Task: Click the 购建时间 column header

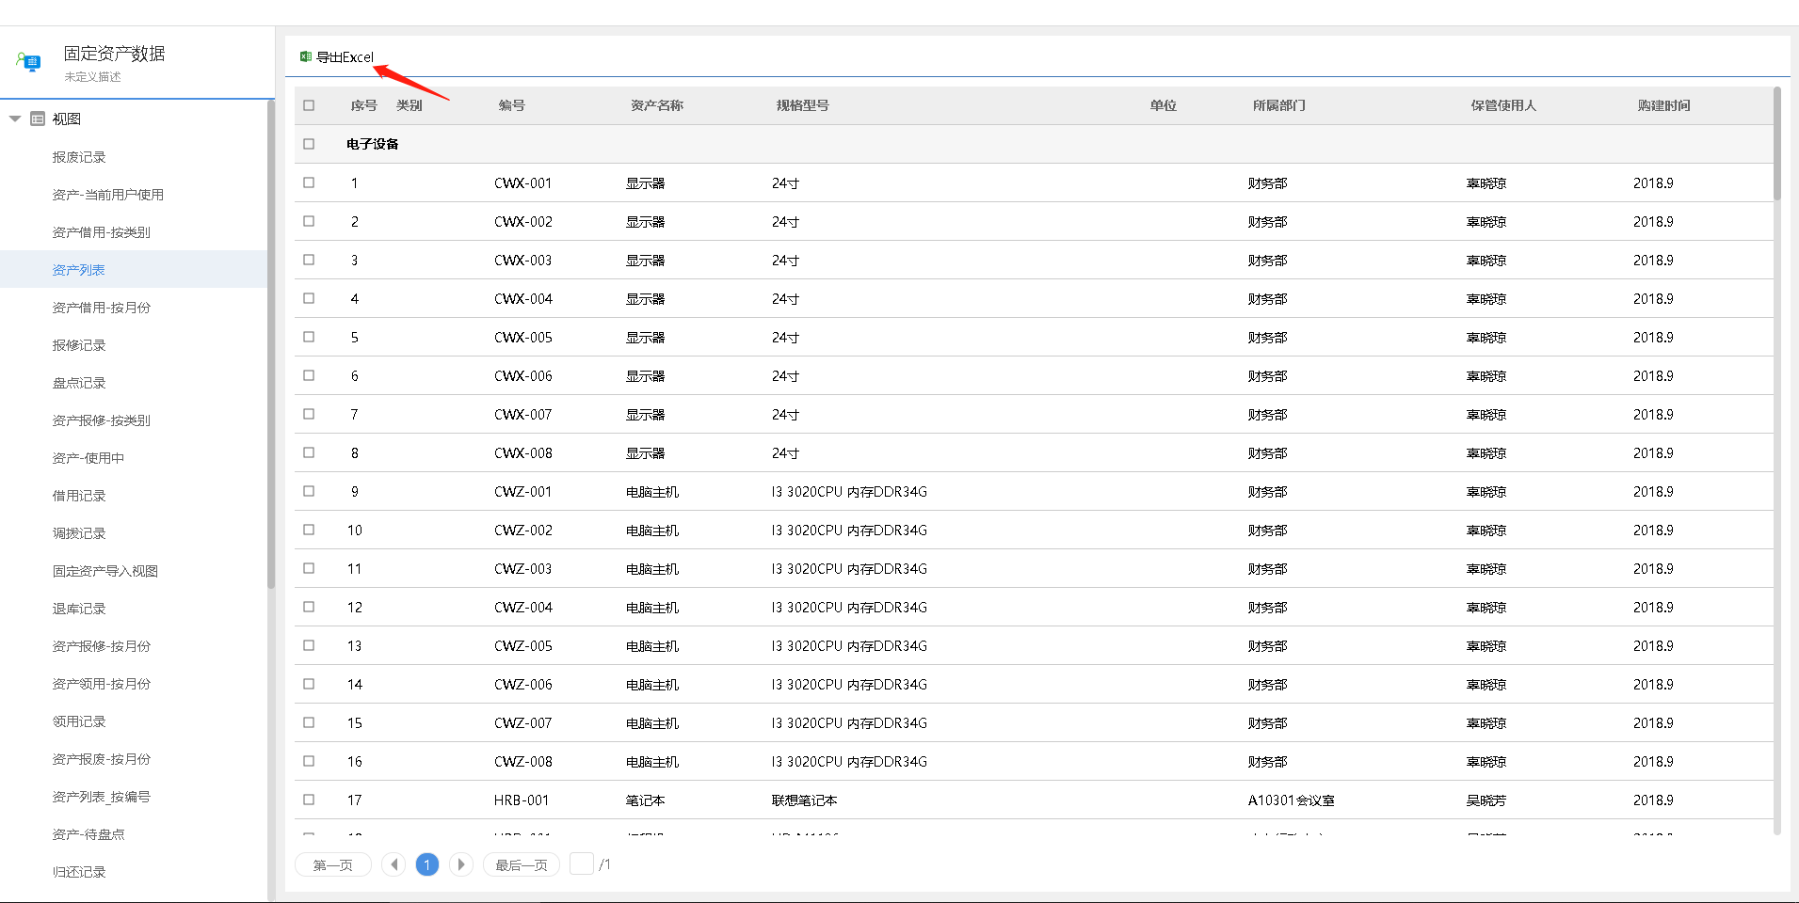Action: (x=1663, y=105)
